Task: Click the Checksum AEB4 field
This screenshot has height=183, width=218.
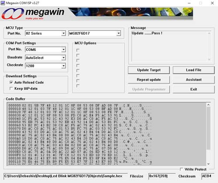Action: [208, 176]
